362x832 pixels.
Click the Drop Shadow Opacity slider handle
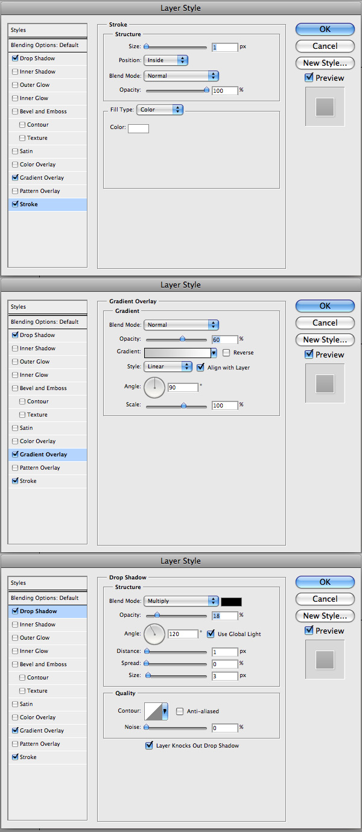pos(157,615)
